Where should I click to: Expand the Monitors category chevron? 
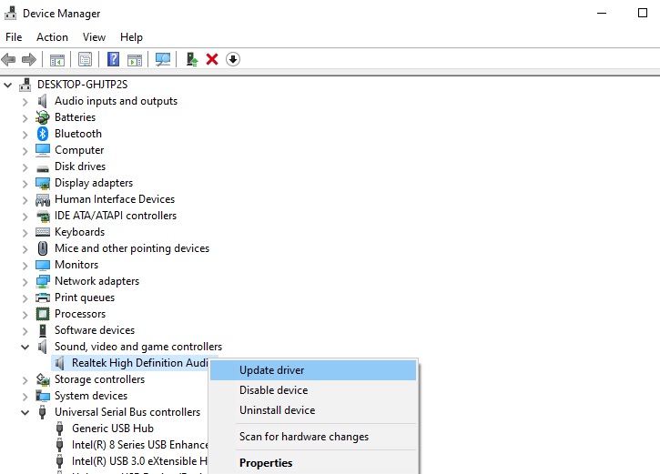pyautogui.click(x=25, y=266)
